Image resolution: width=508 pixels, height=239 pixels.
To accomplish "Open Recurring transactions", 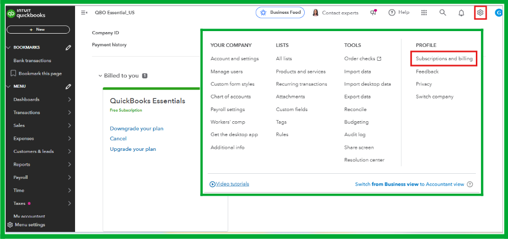I will (301, 84).
